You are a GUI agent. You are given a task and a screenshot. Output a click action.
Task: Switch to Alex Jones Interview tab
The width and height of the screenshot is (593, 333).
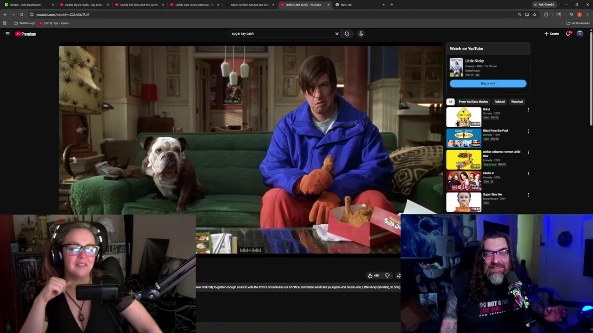194,5
